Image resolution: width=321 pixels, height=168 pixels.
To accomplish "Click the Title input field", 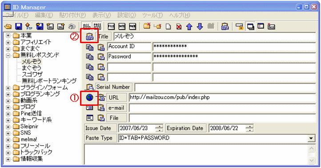I will point(215,36).
